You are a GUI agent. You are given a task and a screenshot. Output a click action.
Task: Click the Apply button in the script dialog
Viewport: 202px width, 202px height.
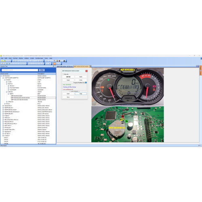tap(81, 77)
